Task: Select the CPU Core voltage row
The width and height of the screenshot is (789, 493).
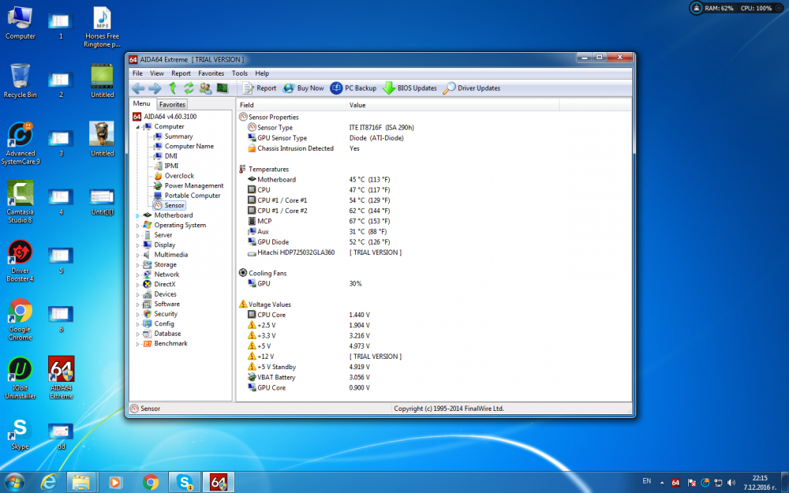Action: [309, 315]
